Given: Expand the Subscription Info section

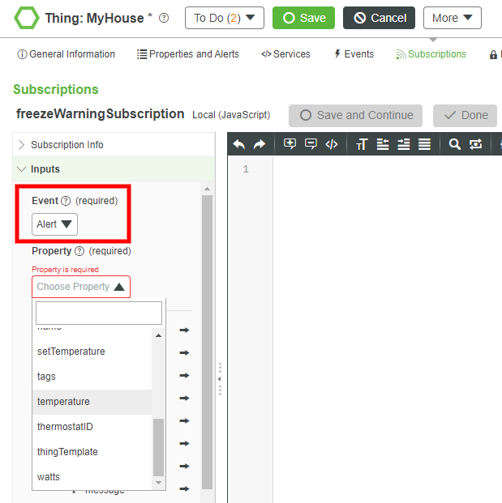Looking at the screenshot, I should tap(114, 145).
